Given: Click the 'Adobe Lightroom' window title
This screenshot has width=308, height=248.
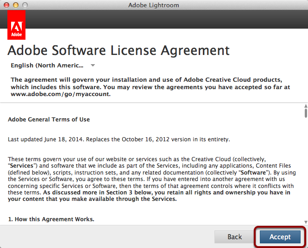Looking at the screenshot, I should (x=154, y=5).
